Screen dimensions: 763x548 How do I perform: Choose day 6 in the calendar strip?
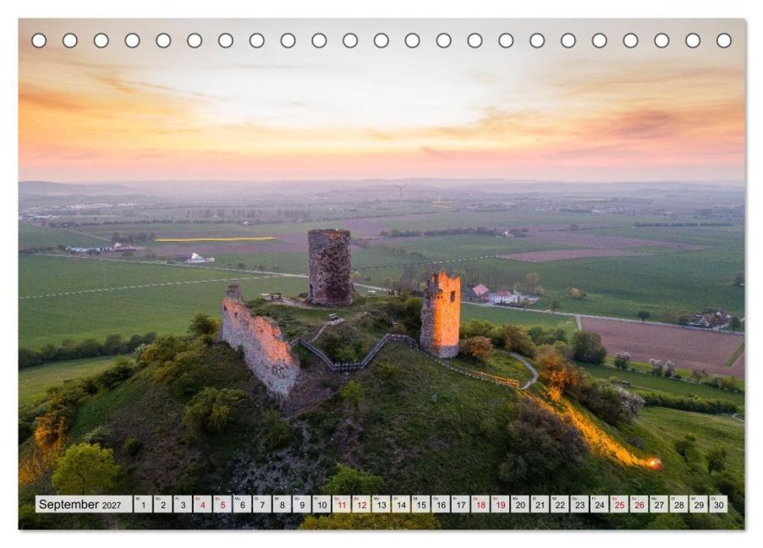pyautogui.click(x=242, y=504)
